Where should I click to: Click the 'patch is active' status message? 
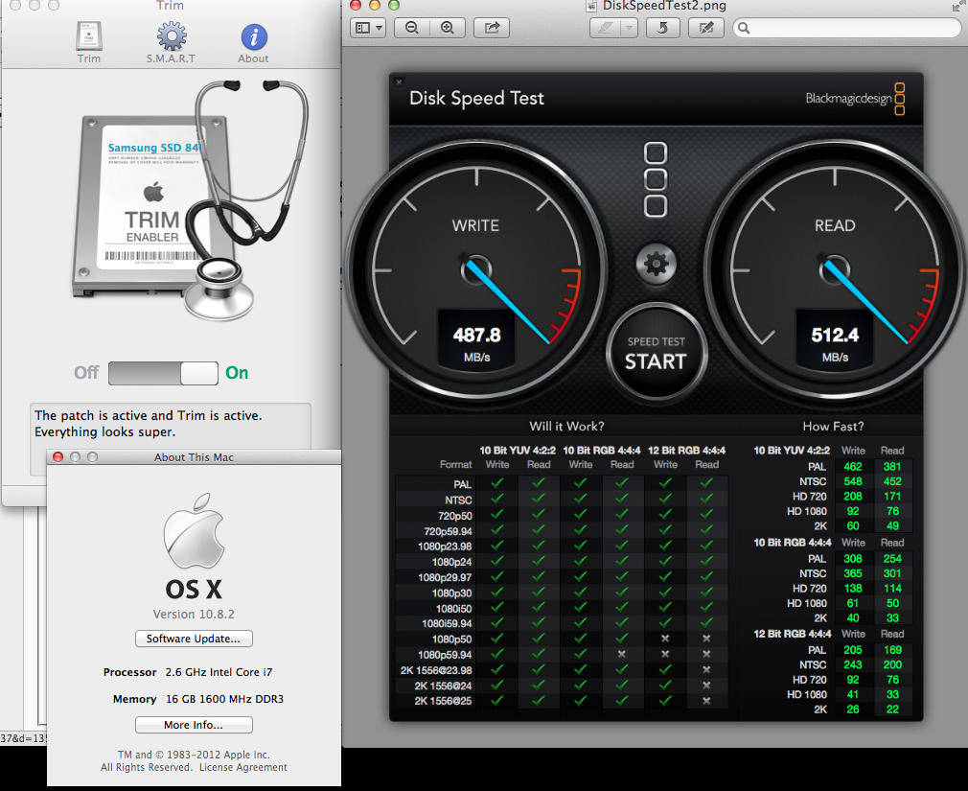[x=149, y=424]
